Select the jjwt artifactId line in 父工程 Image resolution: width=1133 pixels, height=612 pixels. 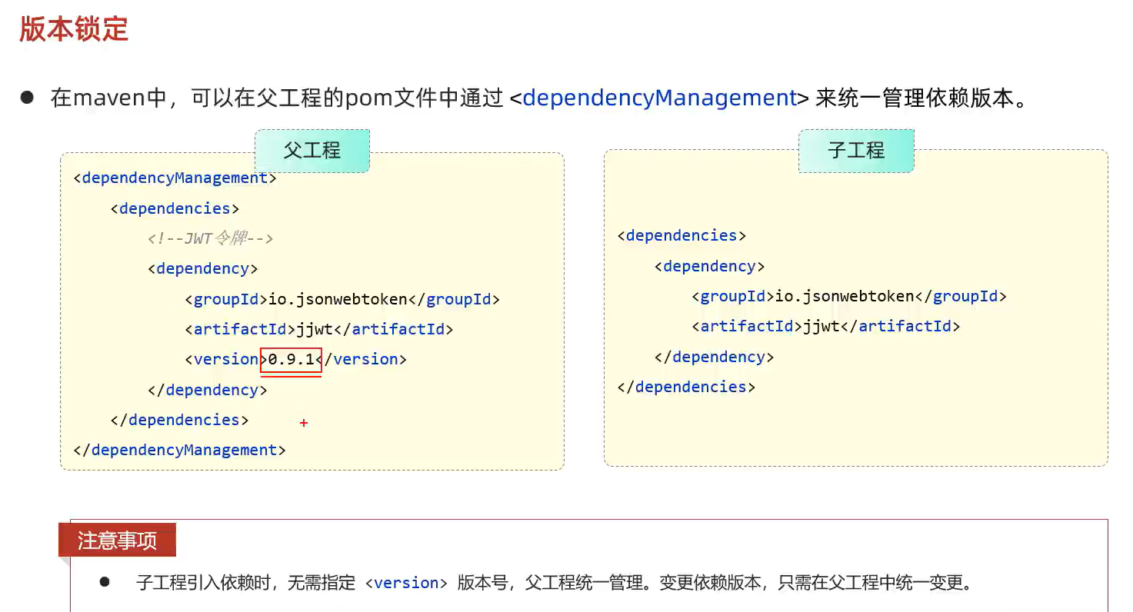tap(318, 329)
